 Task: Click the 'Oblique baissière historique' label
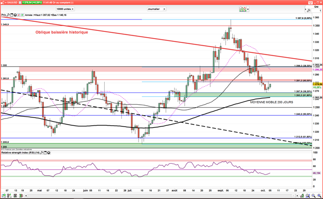61,32
